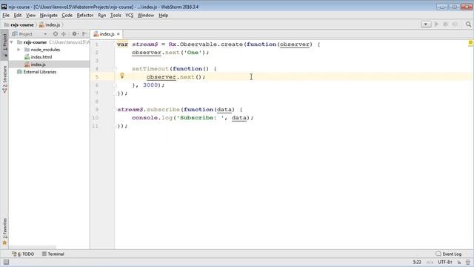The image size is (474, 267).
Task: Toggle the Favorites side tool window tab
Action: click(x=4, y=231)
